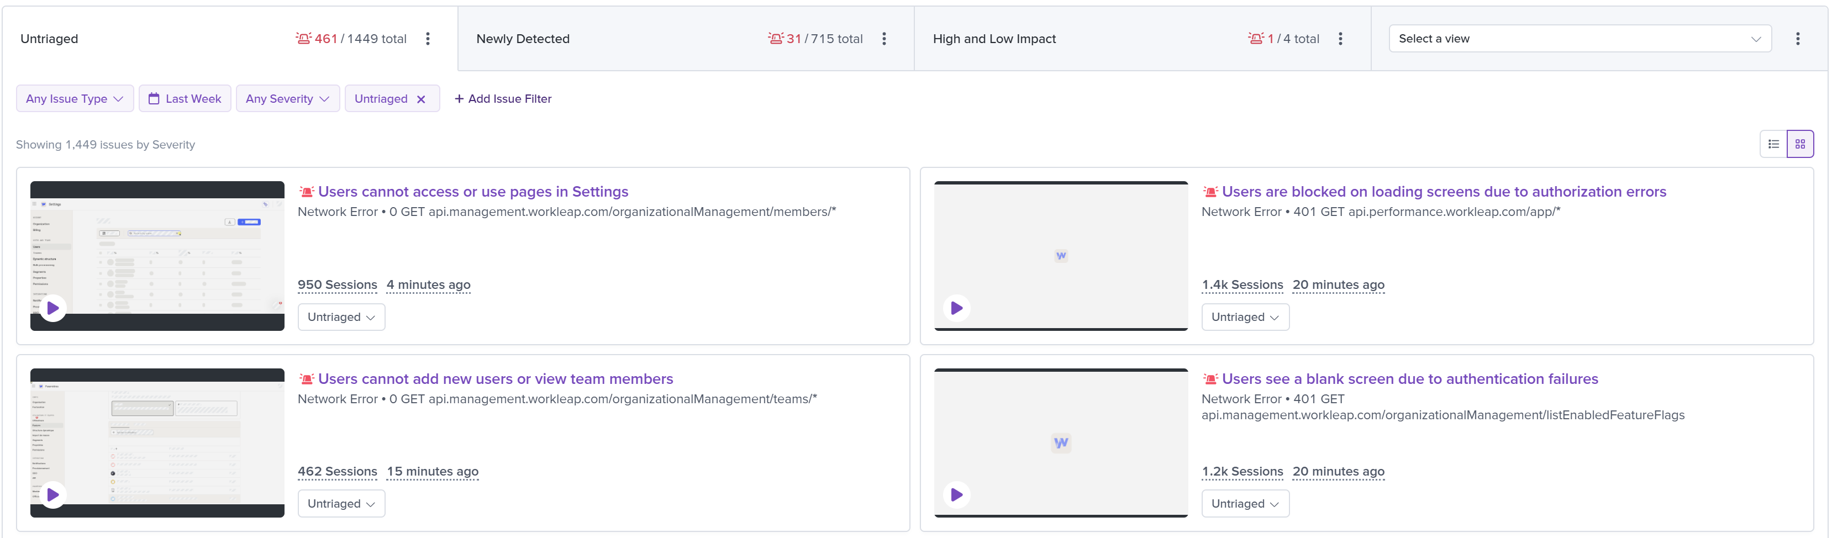This screenshot has height=538, width=1832.
Task: Play the authorization errors session replay
Action: [956, 308]
